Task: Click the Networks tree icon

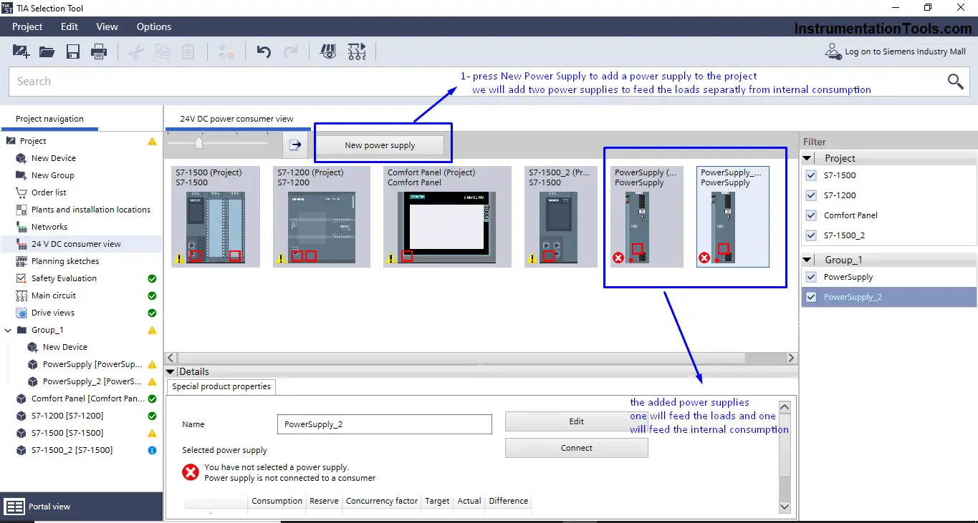Action: [x=21, y=227]
